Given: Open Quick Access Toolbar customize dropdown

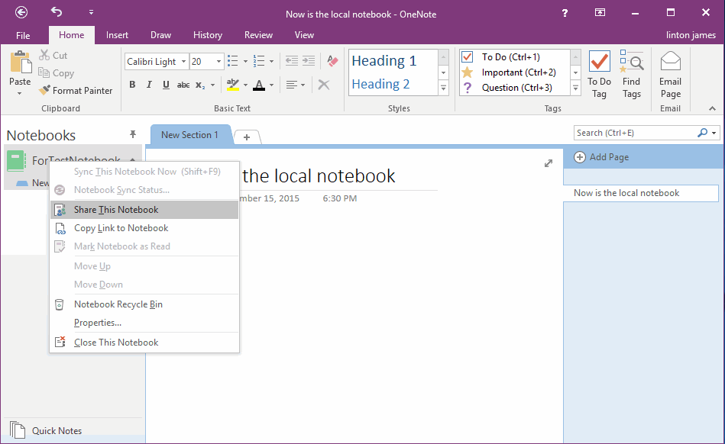Looking at the screenshot, I should pos(91,12).
